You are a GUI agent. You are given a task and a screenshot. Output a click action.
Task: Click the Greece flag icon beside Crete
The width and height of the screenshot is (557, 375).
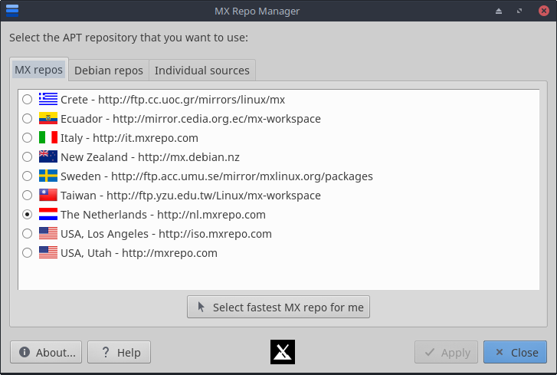[x=48, y=99]
